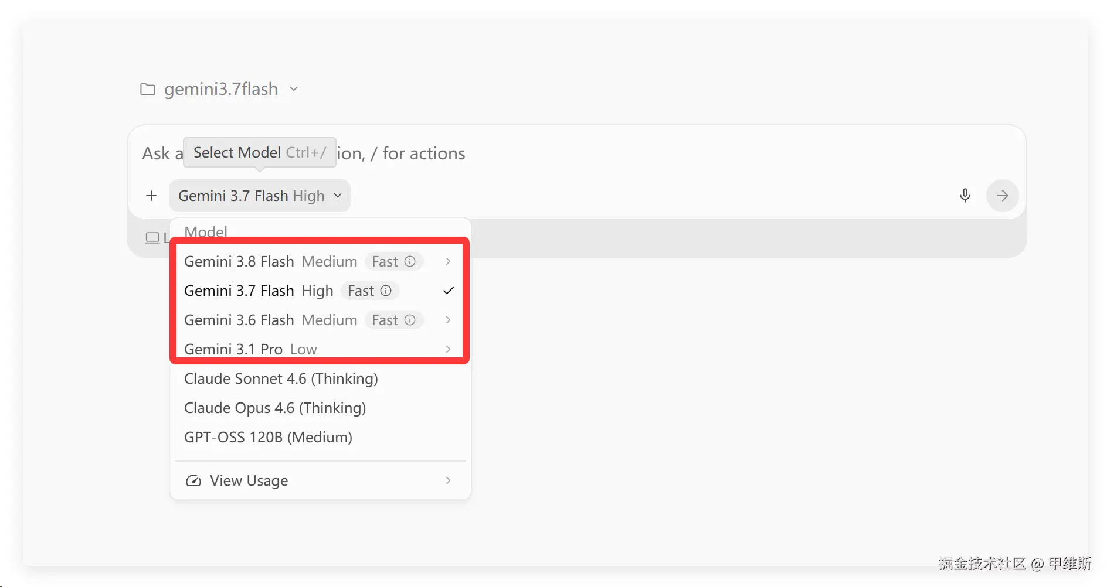Click info icon on Gemini 3.7 Flash
1107x587 pixels.
pyautogui.click(x=386, y=291)
